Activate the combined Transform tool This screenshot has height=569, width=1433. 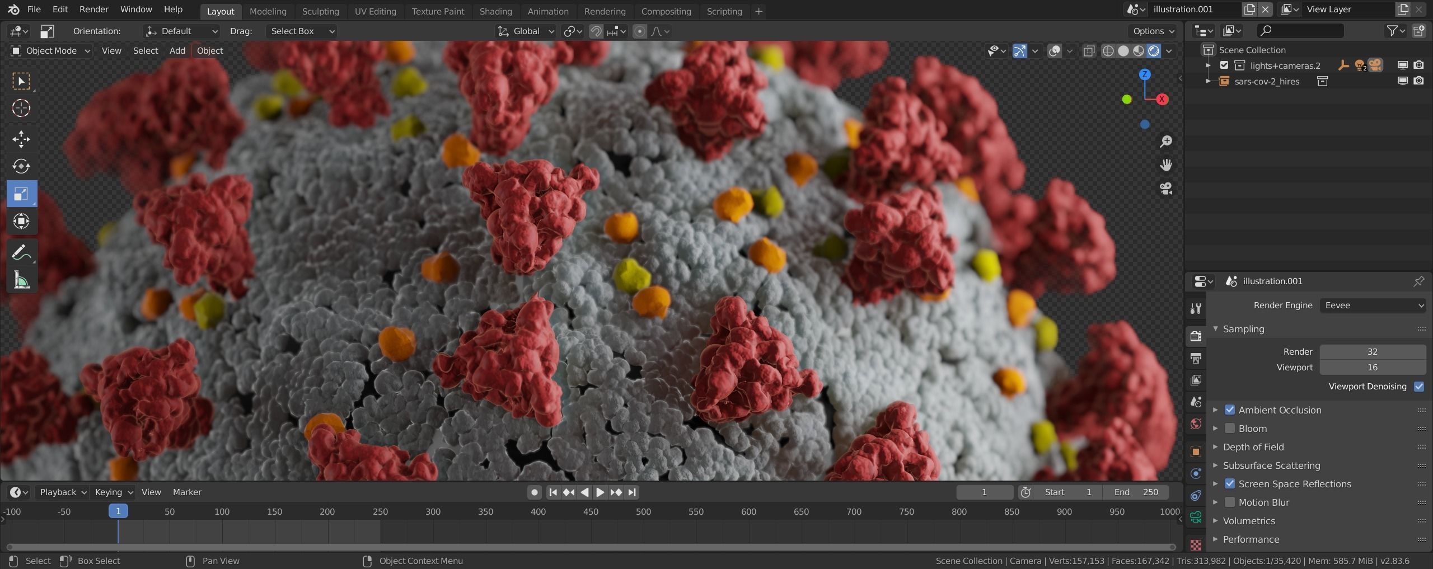pyautogui.click(x=21, y=221)
